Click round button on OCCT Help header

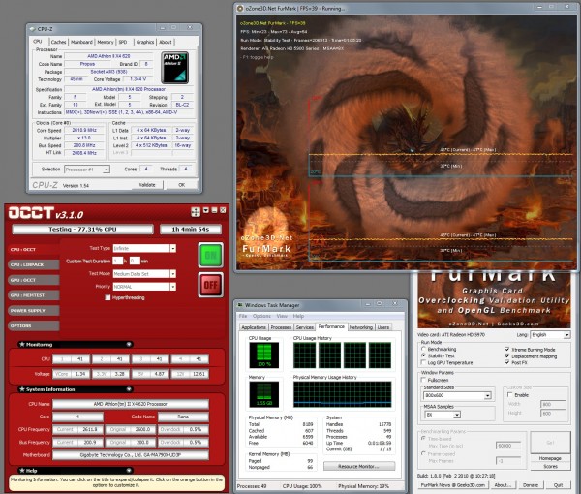(x=129, y=471)
